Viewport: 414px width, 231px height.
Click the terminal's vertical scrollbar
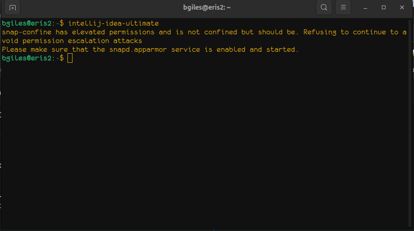(x=410, y=124)
